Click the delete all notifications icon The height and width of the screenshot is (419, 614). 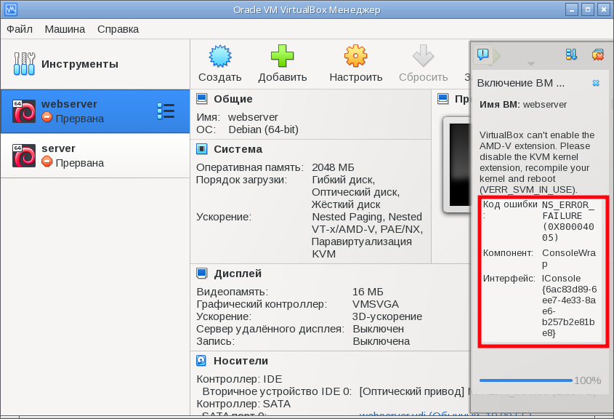(x=597, y=55)
